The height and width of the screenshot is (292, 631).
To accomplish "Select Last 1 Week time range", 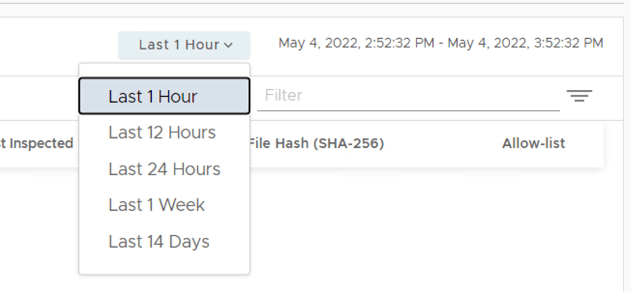I will (x=157, y=205).
